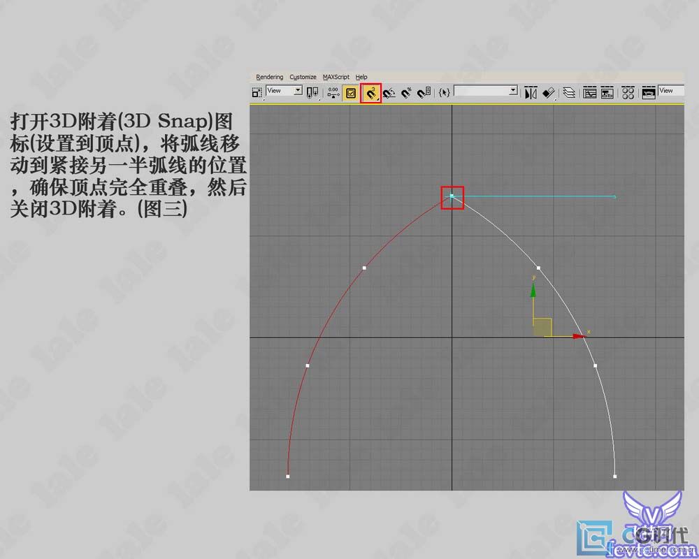This screenshot has height=559, width=699.
Task: Toggle the Spinner Snap icon
Action: [x=424, y=93]
